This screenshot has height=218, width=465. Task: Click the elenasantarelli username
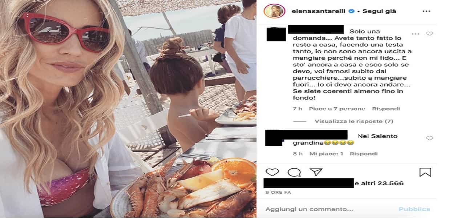[x=314, y=11]
